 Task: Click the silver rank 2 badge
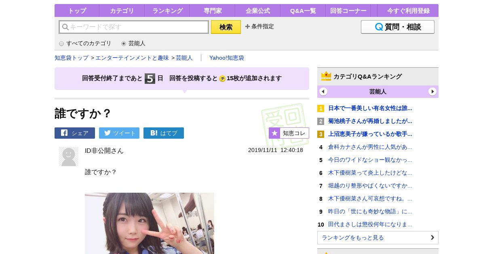(321, 121)
